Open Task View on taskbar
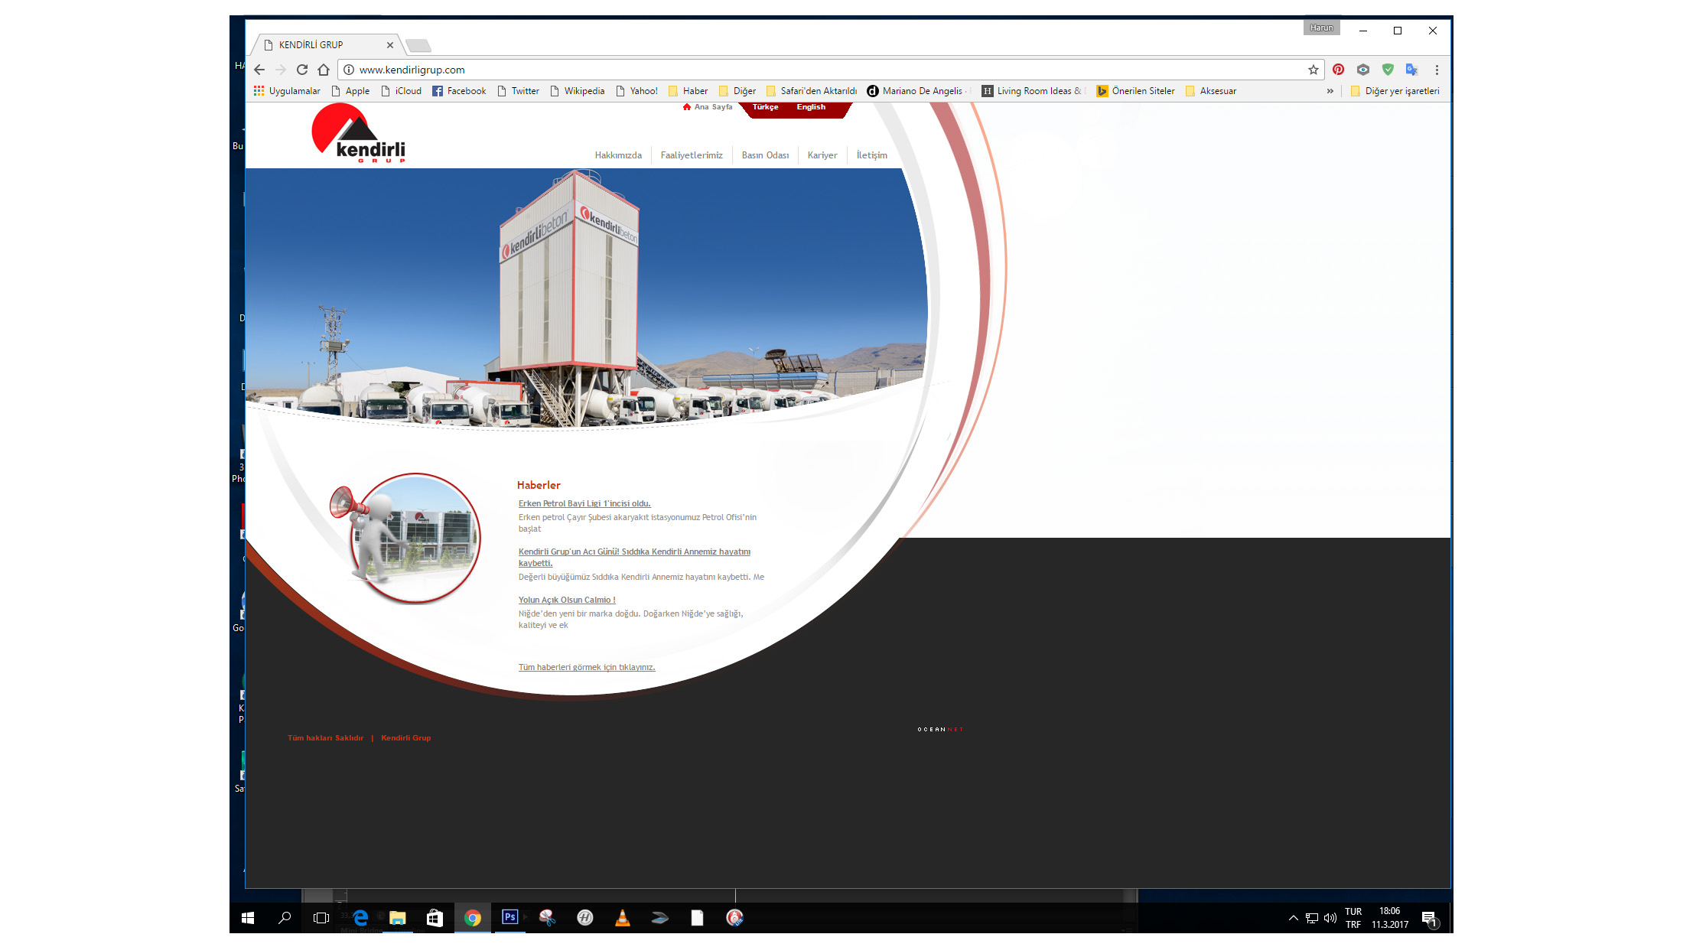The image size is (1683, 947). [x=321, y=918]
